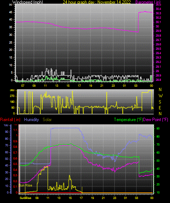Click the '0.5' rainfall axis value
The image size is (170, 203).
coord(15,164)
